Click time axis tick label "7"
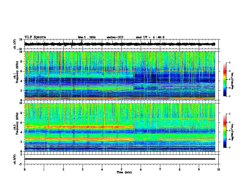 (x=160, y=170)
